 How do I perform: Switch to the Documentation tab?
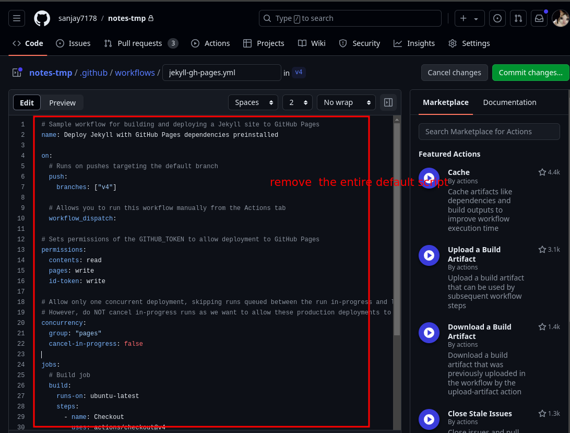(509, 102)
